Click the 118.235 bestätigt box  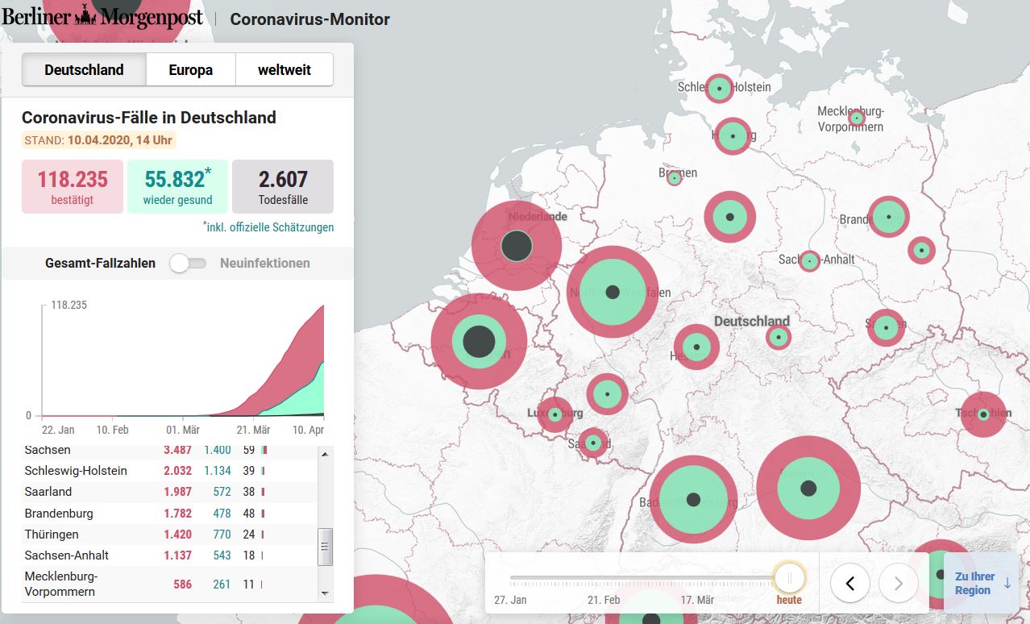tap(73, 186)
